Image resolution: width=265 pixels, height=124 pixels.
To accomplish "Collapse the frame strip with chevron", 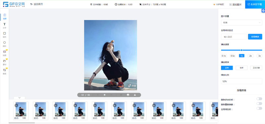I will point(20,98).
